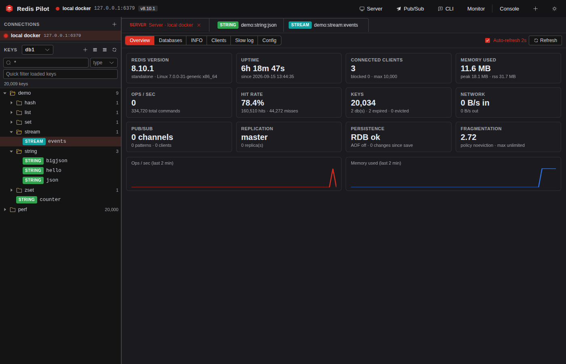566x364 pixels.
Task: Close the Server local docker tab
Action: point(199,25)
